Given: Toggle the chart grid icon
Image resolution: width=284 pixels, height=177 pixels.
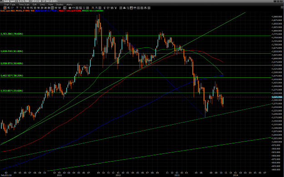Looking at the screenshot, I should (x=70, y=8).
